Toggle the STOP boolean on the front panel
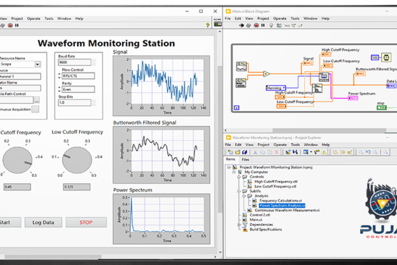The width and height of the screenshot is (397, 265). click(86, 222)
